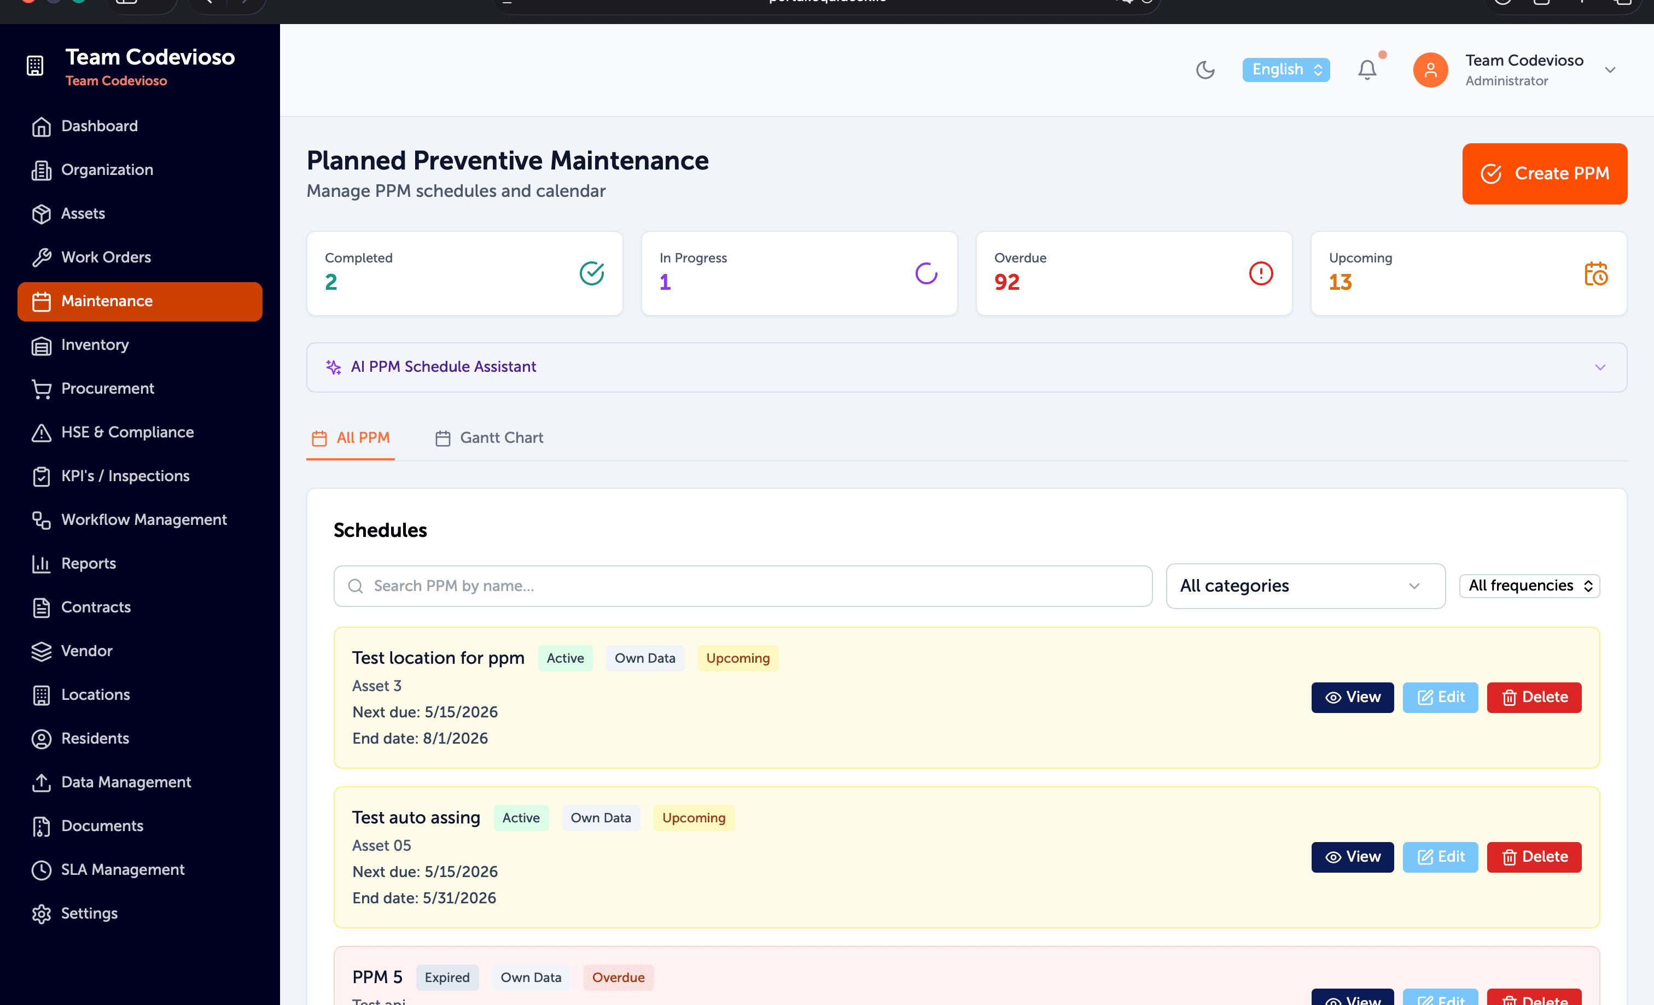Open the All frequencies dropdown
The image size is (1654, 1005).
[x=1529, y=586]
